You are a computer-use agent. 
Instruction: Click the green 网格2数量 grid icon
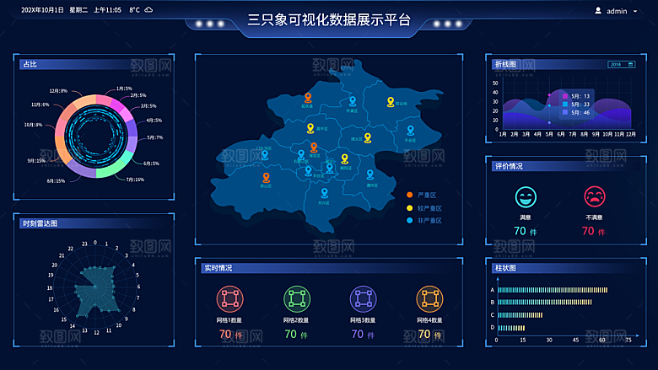[297, 298]
